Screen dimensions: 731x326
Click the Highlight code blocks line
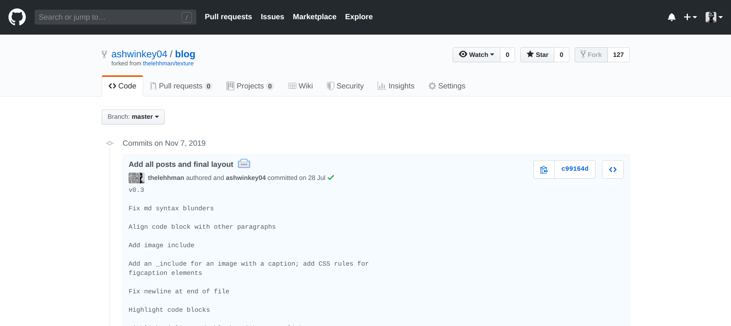pyautogui.click(x=169, y=310)
